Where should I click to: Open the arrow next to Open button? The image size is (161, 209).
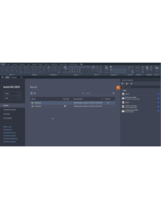coord(20,93)
